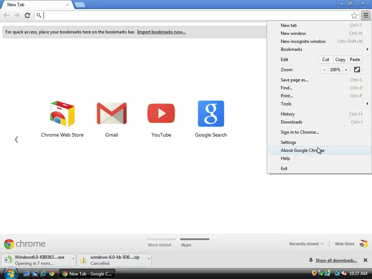Click Show all downloads... link
Image resolution: width=372 pixels, height=279 pixels.
[336, 260]
